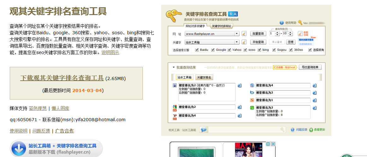Switch to the 网址对多关键字 tab
367x157 pixels.
195,26
